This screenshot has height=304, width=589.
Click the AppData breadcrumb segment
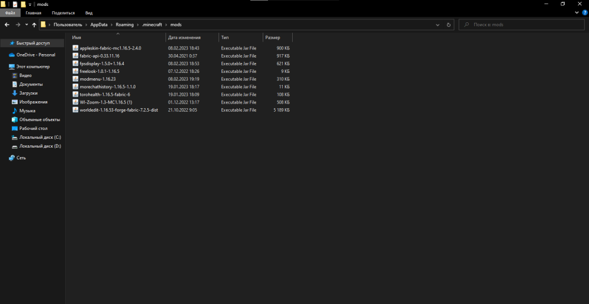[x=99, y=25]
